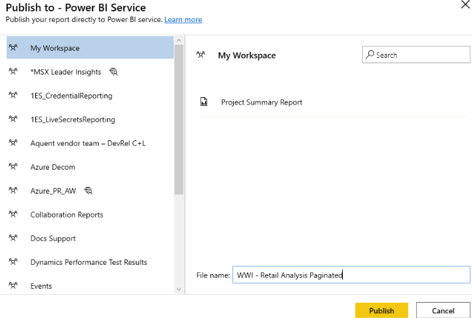Select the Docs Support workspace

pos(90,238)
